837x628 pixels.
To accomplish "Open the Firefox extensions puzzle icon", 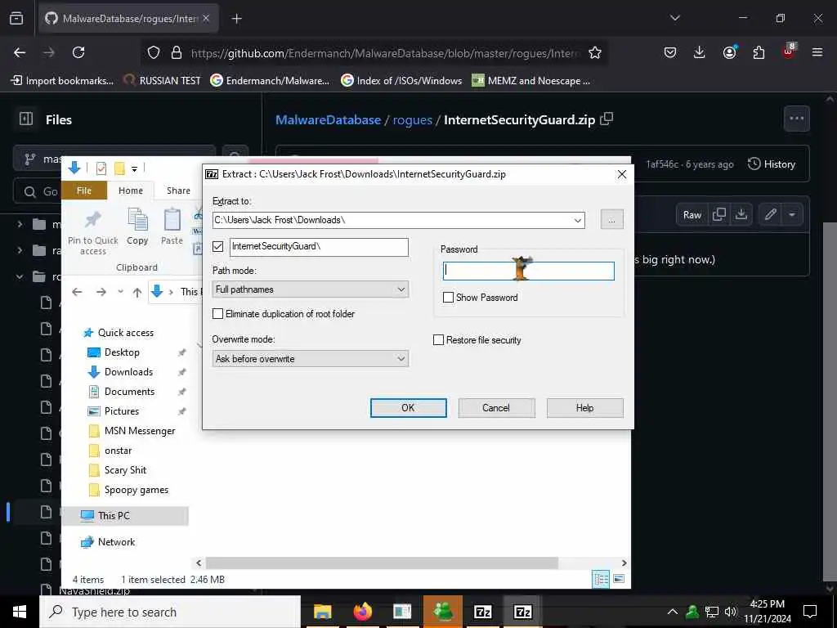I will (x=759, y=52).
